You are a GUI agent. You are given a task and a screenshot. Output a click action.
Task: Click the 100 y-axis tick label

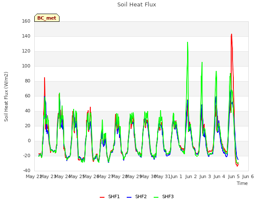pyautogui.click(x=26, y=66)
